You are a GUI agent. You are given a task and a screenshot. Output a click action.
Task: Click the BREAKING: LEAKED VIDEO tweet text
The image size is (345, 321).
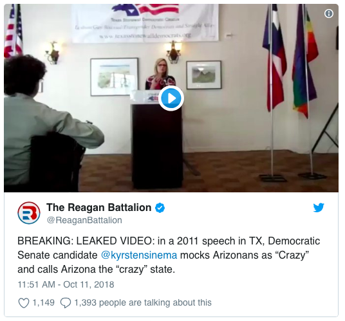click(169, 255)
